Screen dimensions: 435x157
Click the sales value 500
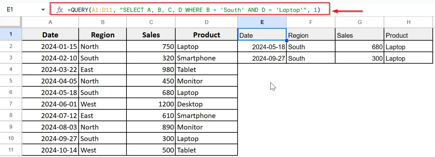coord(151,150)
